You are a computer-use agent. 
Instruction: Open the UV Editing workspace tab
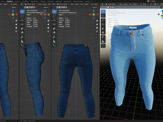(25, 1)
